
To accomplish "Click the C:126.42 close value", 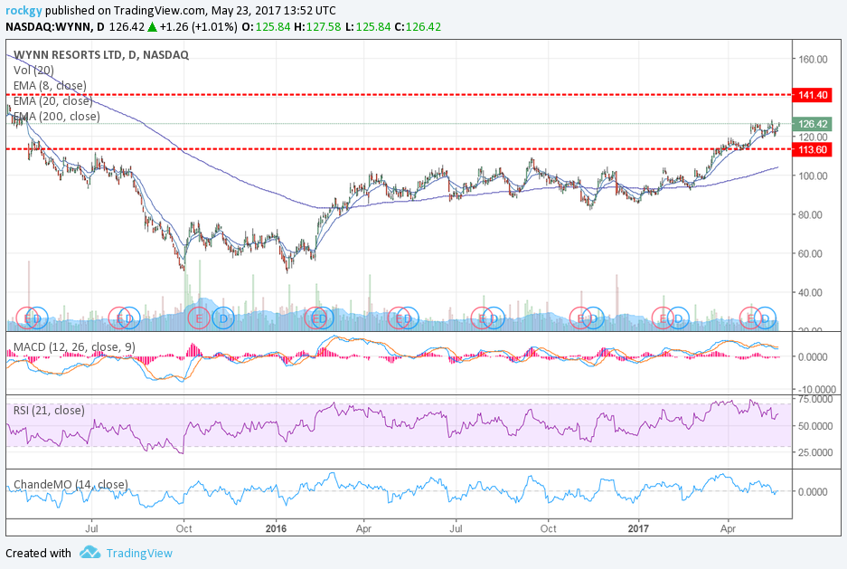I will pos(418,26).
